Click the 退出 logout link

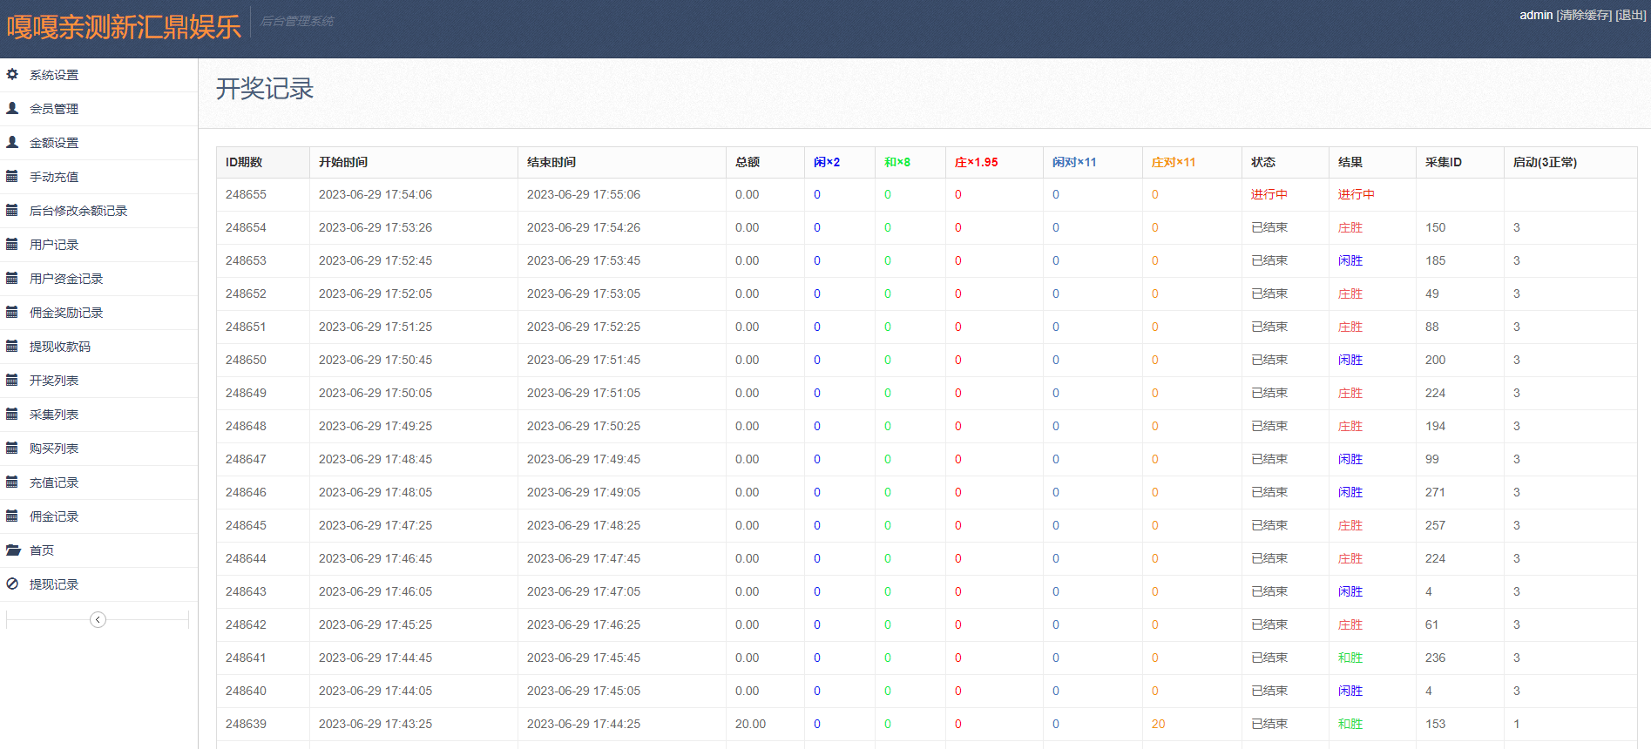pos(1630,16)
